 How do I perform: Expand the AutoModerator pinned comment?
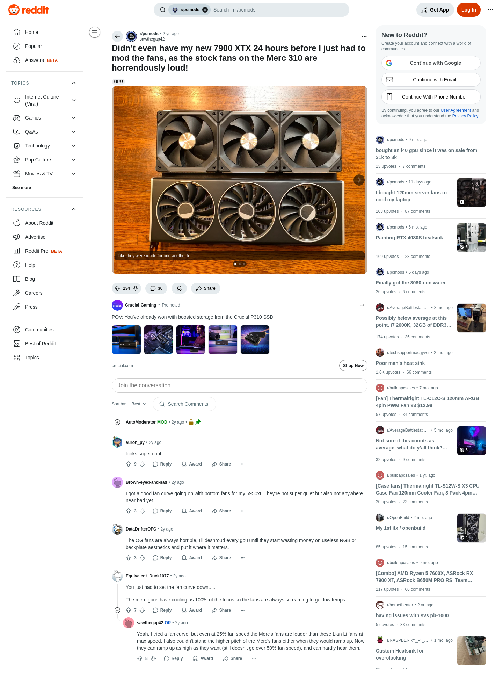tap(117, 422)
